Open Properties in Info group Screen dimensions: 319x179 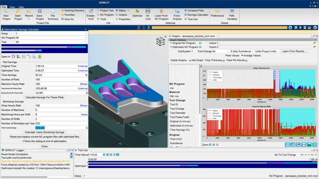(123, 19)
